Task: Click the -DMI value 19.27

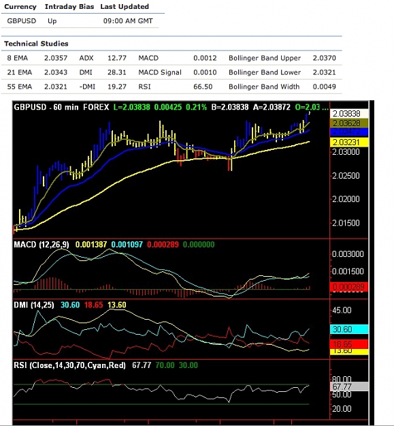Action: coord(117,87)
